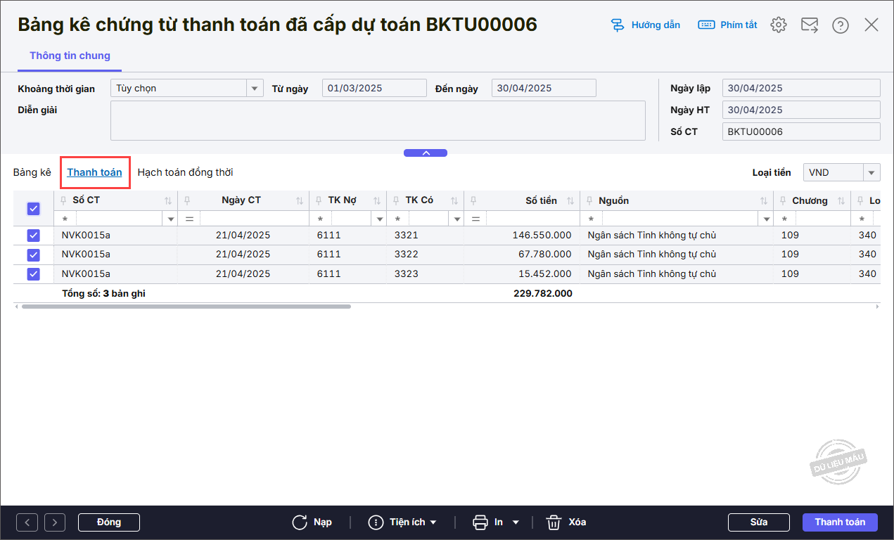The image size is (894, 540).
Task: Click the printer In icon
Action: pyautogui.click(x=480, y=522)
